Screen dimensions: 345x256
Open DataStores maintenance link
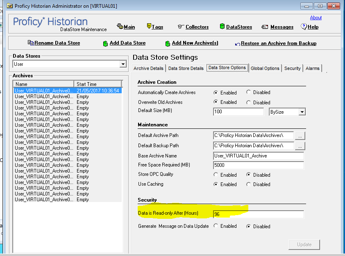239,27
